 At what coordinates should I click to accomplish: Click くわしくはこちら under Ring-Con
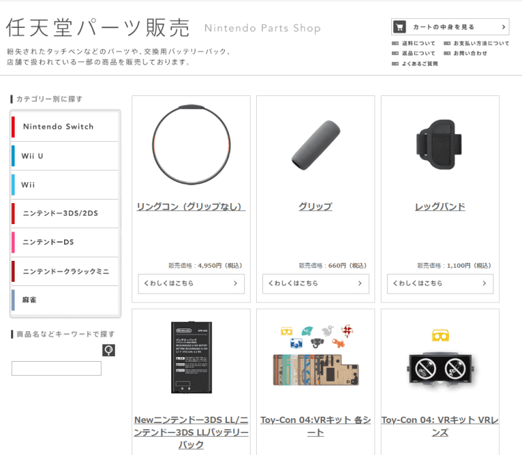[x=191, y=284]
